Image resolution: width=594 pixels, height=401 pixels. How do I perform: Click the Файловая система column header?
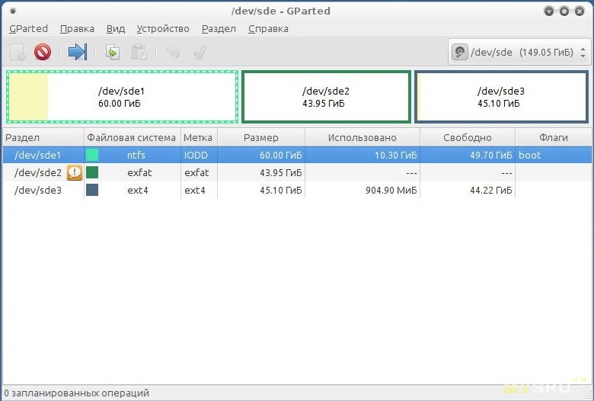(133, 137)
